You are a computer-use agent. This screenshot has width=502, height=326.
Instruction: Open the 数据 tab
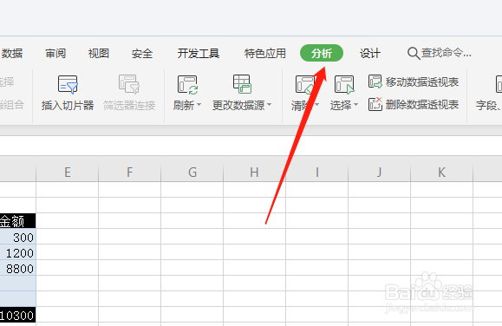click(11, 53)
